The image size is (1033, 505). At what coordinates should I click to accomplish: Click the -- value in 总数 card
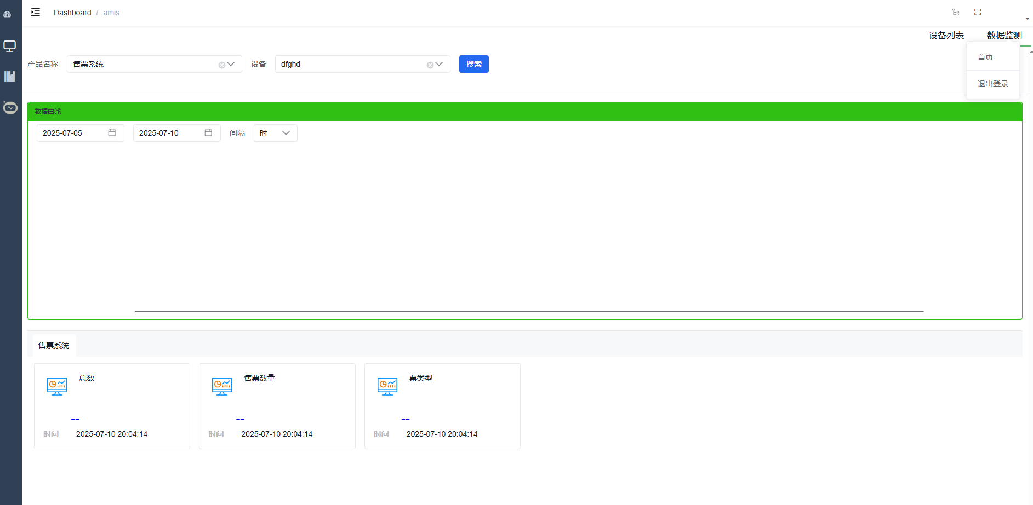(75, 420)
